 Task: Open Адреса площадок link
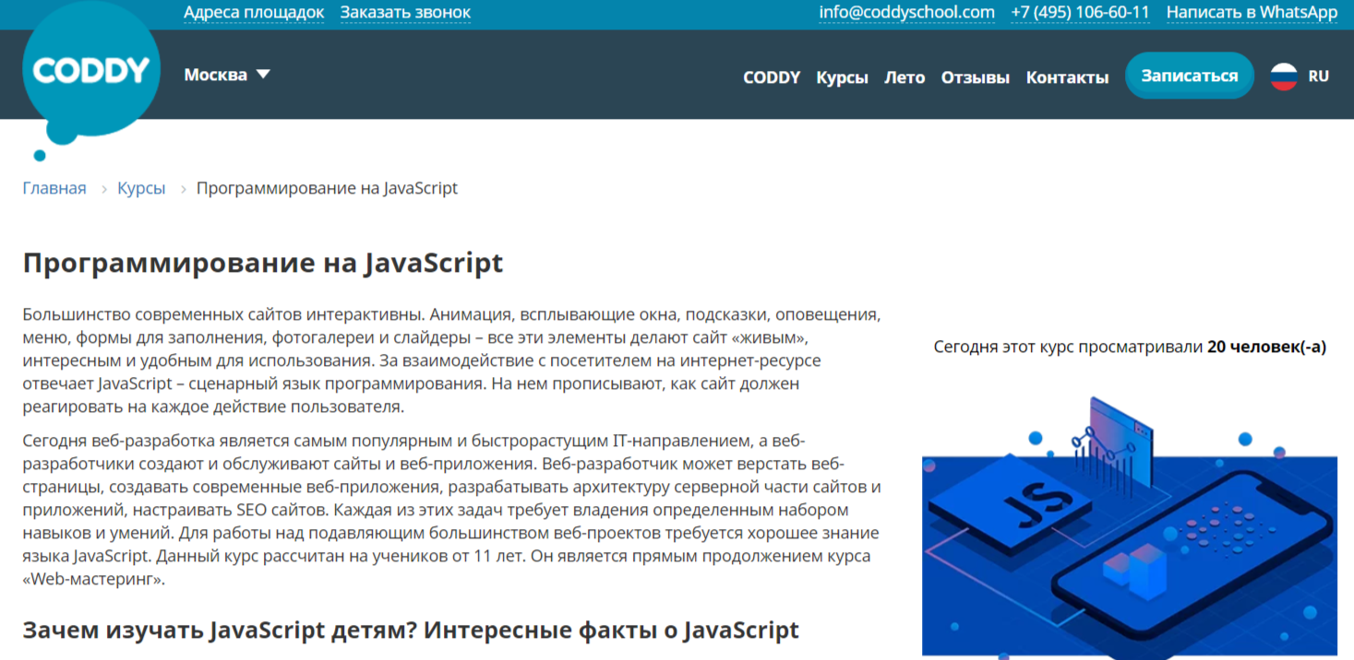[254, 12]
